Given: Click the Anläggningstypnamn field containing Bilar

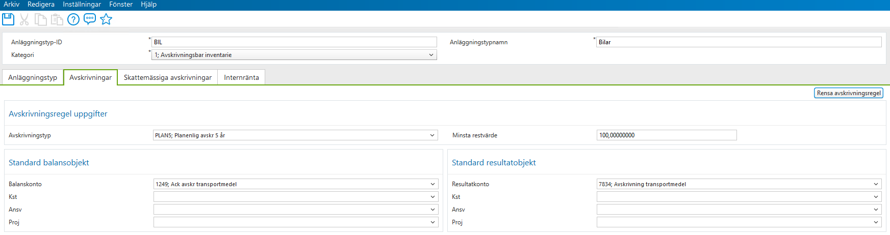Looking at the screenshot, I should pos(739,42).
